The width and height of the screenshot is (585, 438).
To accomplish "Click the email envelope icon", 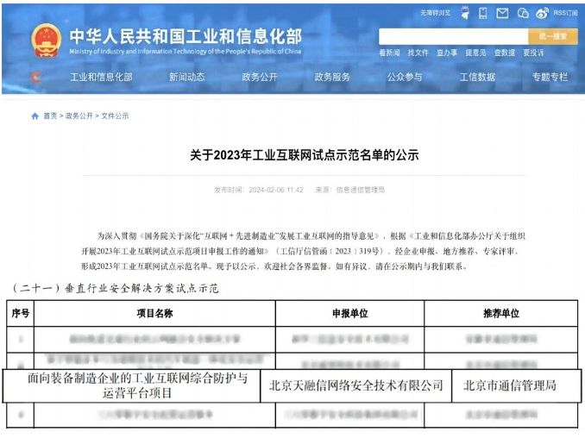I will click(502, 13).
